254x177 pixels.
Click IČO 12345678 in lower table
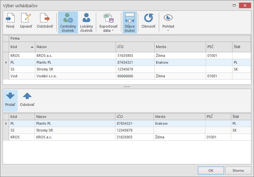134,130
